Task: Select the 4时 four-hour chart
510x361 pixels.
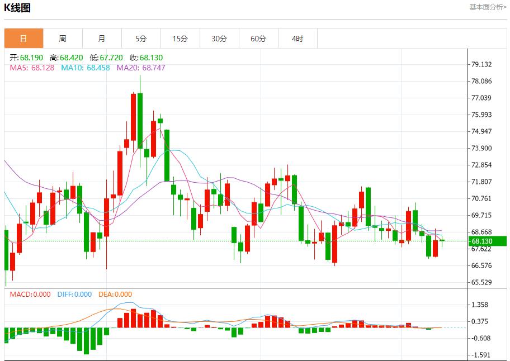Action: [x=297, y=38]
